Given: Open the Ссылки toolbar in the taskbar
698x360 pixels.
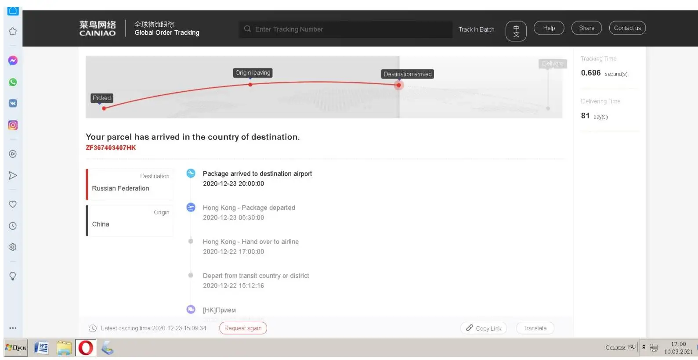Looking at the screenshot, I should pyautogui.click(x=615, y=348).
